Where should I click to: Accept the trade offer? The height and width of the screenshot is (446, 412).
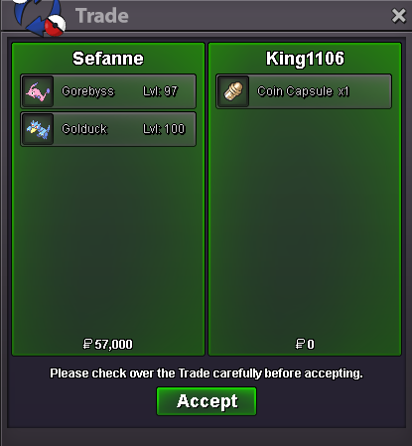(206, 401)
